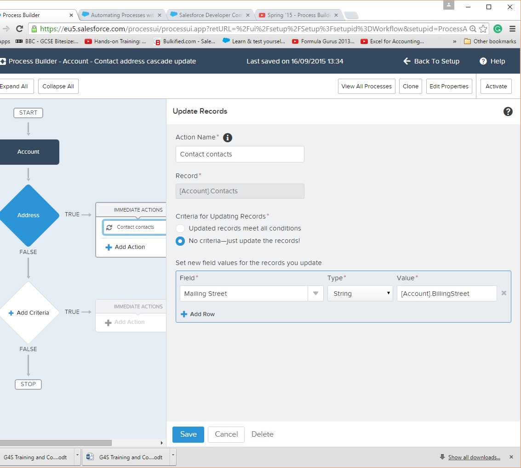The height and width of the screenshot is (468, 521).
Task: Close the Process Builder tab
Action: point(71,15)
